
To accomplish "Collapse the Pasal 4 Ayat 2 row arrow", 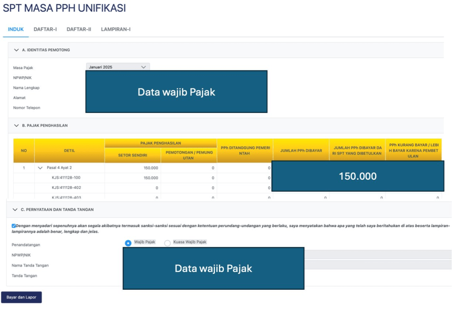I will (40, 168).
